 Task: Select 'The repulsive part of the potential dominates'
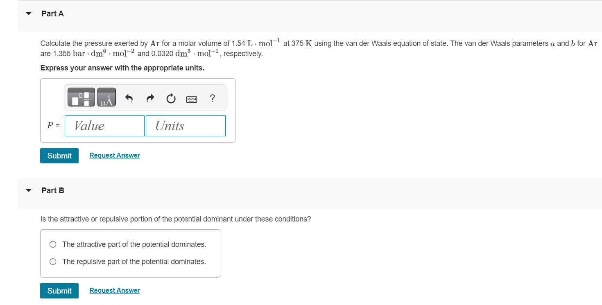53,261
